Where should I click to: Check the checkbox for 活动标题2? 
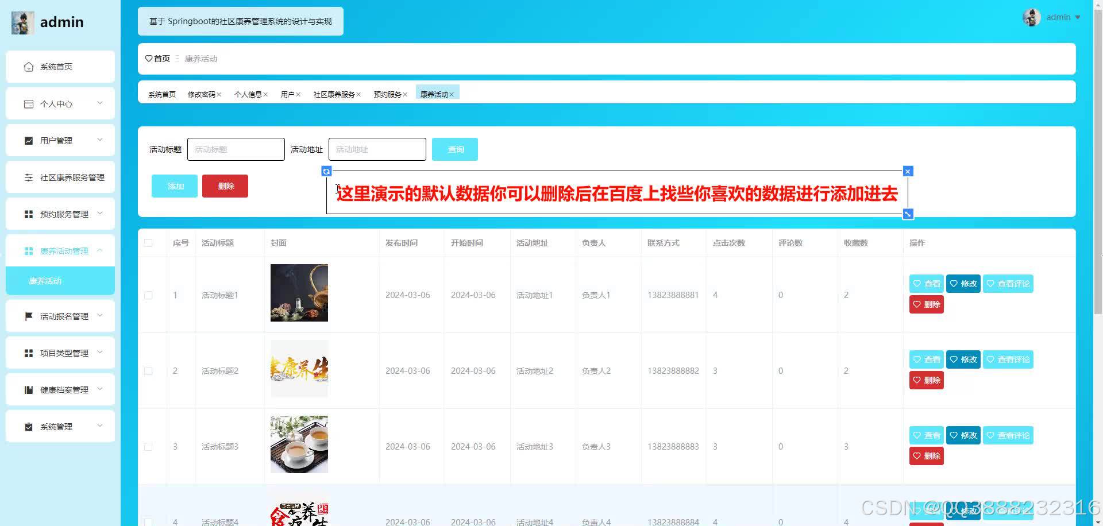pos(148,371)
